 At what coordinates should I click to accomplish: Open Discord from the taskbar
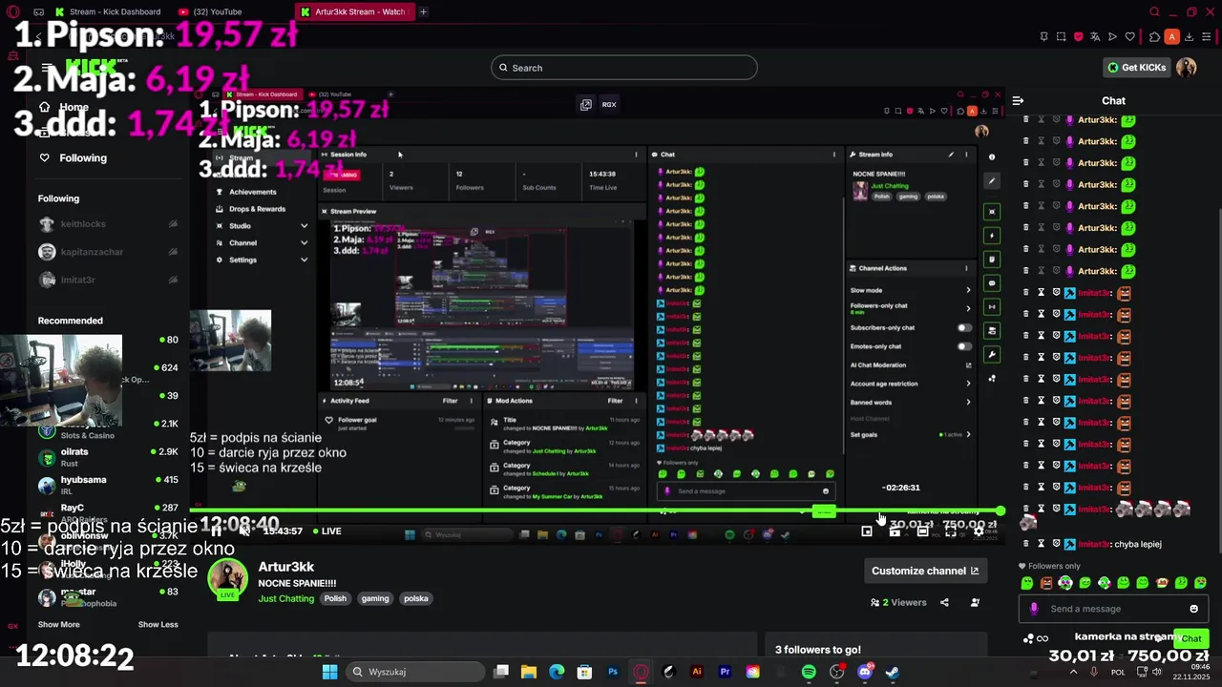point(865,672)
